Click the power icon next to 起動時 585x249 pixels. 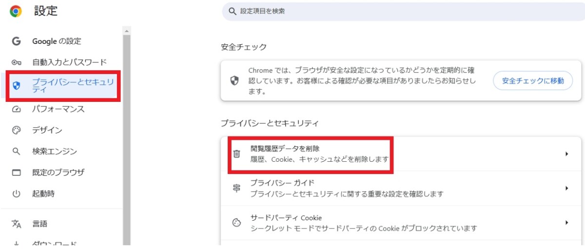[17, 194]
